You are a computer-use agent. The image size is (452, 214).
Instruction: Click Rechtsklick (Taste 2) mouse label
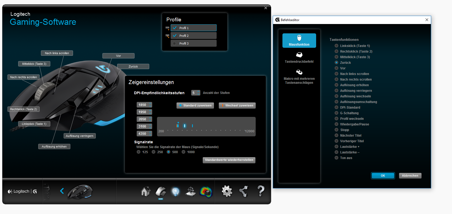click(24, 109)
